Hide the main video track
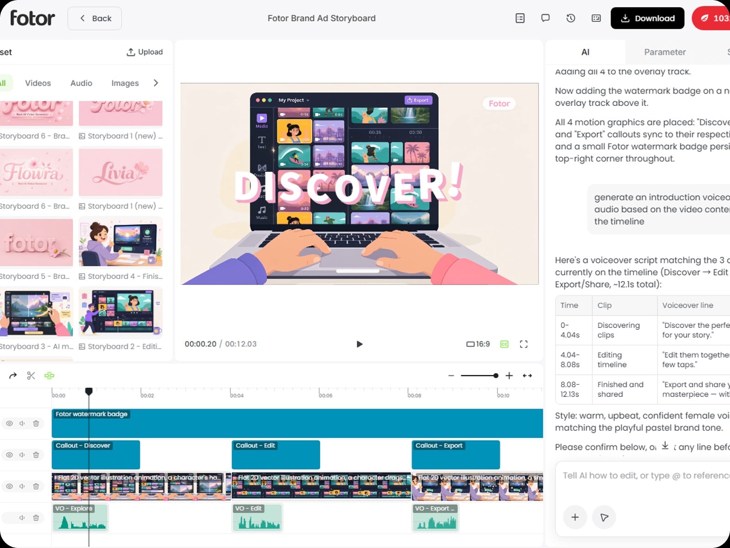The image size is (730, 548). click(9, 486)
